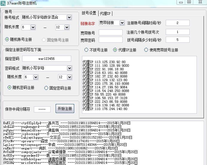Screen dimensions: 207x165
Task: Switch to the 拨号设置 tab
Action: [x=89, y=13]
